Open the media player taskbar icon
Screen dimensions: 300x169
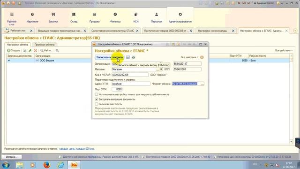click(33, 165)
